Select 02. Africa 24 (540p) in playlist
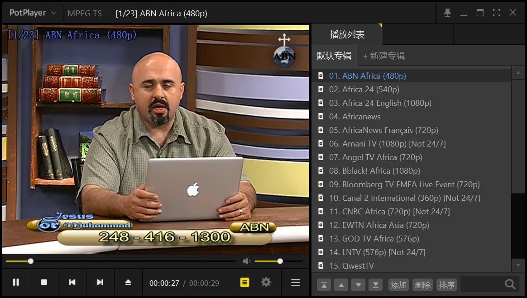Image resolution: width=527 pixels, height=298 pixels. [x=412, y=89]
